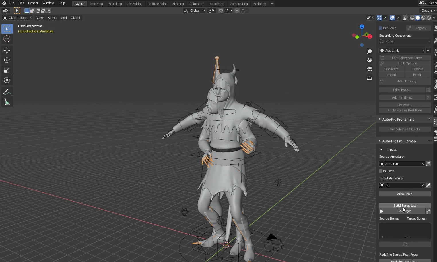This screenshot has height=262, width=437.
Task: Select the Measure tool
Action: coord(7,102)
